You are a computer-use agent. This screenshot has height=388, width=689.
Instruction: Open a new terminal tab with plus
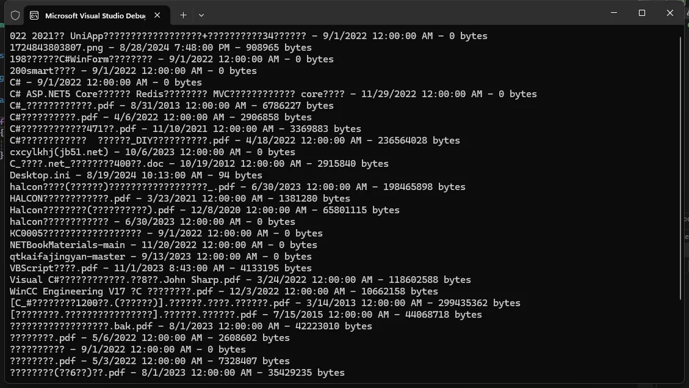click(x=183, y=15)
